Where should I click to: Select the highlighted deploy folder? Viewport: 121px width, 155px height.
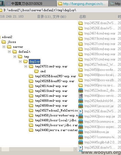coord(35,61)
